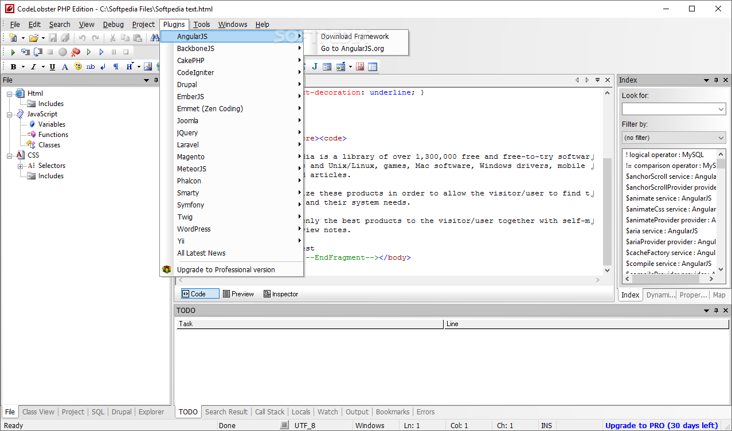Select the Functions tree item
This screenshot has width=732, height=431.
pyautogui.click(x=53, y=135)
